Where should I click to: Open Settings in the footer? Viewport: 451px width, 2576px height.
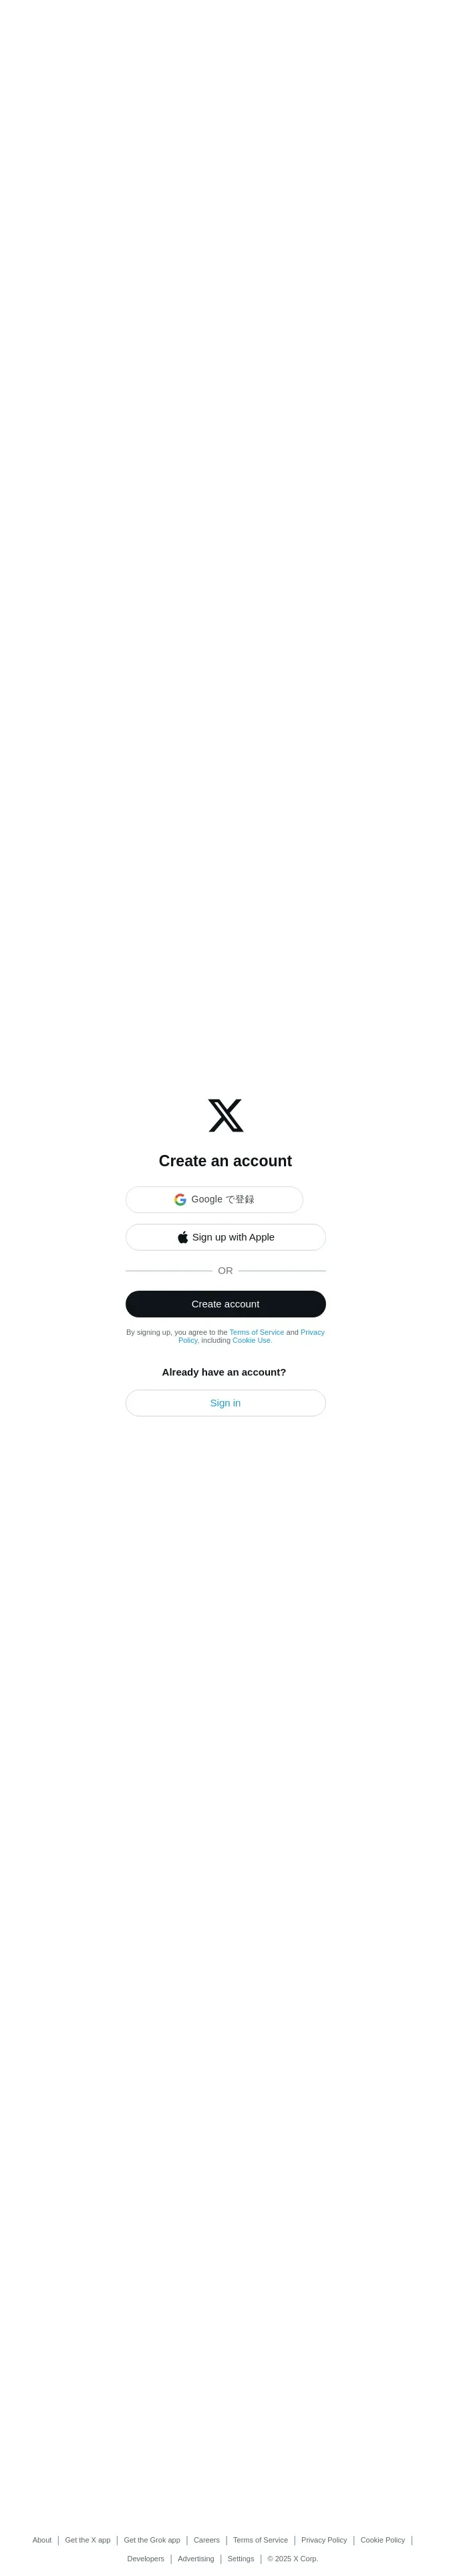click(x=241, y=2559)
